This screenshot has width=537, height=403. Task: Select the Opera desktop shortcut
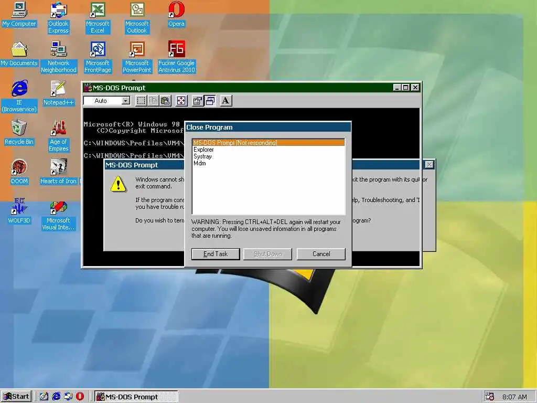(x=176, y=15)
